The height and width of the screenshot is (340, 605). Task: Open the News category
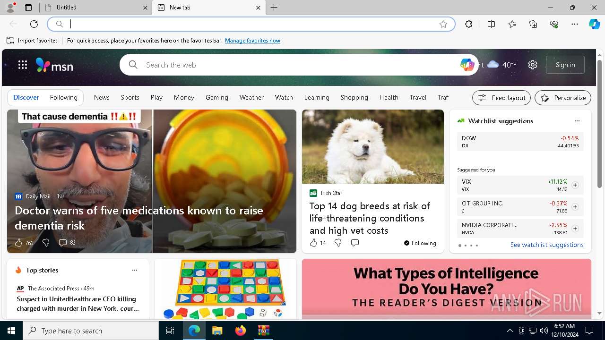[x=102, y=97]
